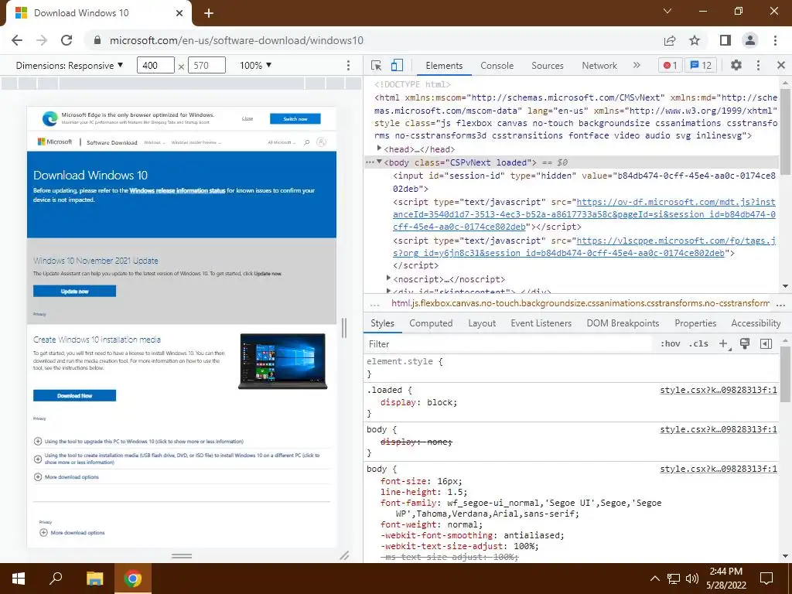Open a new Chrome tab

(x=209, y=13)
